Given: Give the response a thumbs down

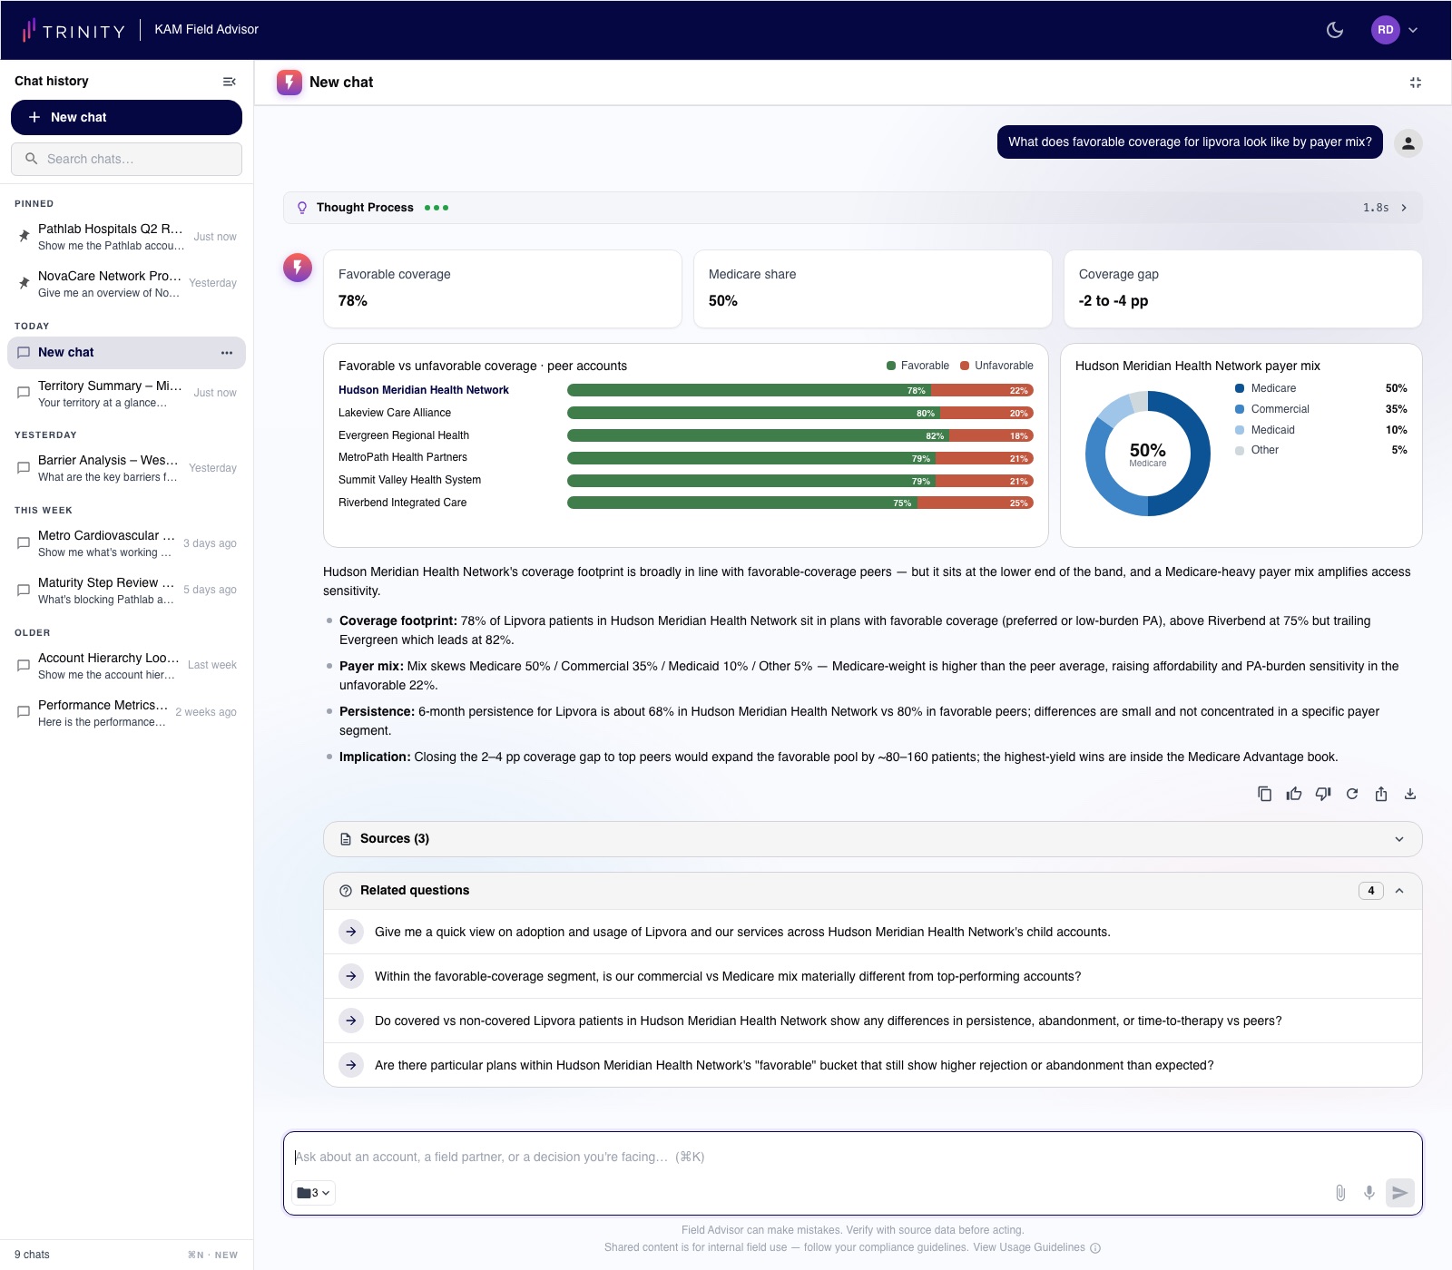Looking at the screenshot, I should (1323, 794).
